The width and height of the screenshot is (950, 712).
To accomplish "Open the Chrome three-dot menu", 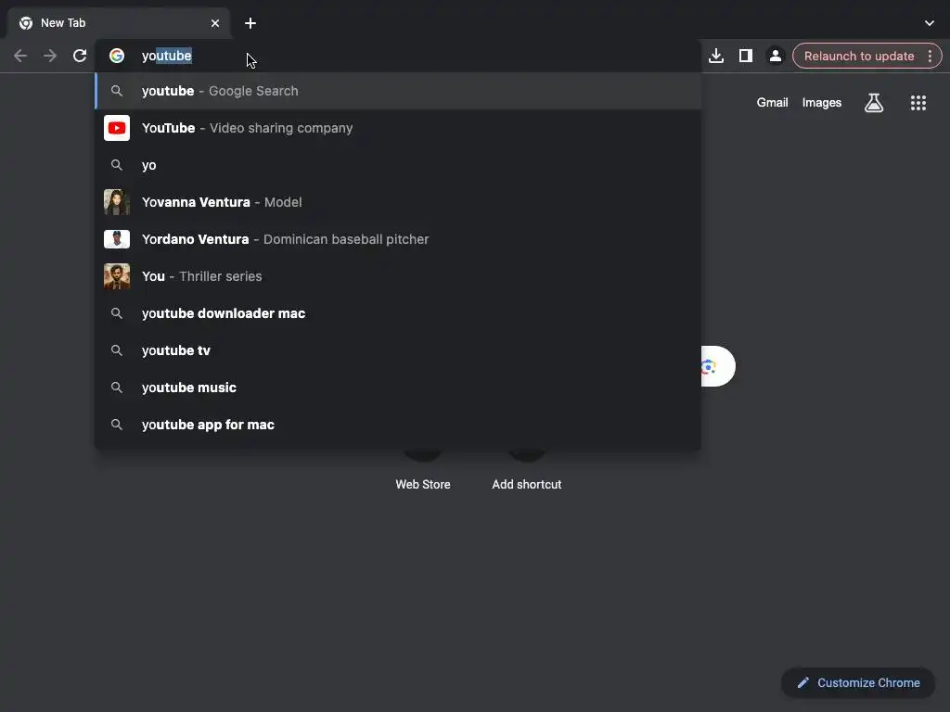I will pyautogui.click(x=930, y=57).
